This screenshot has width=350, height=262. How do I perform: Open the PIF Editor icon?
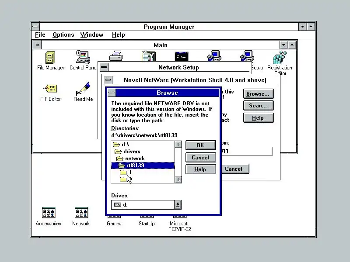50,89
